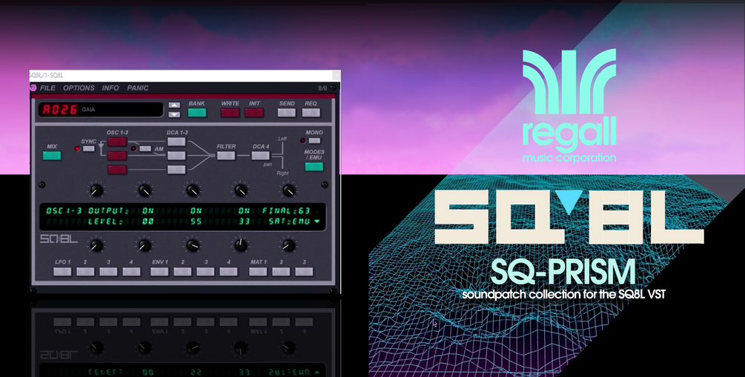The width and height of the screenshot is (745, 377).
Task: Open the ENV 3 page
Action: click(x=206, y=272)
